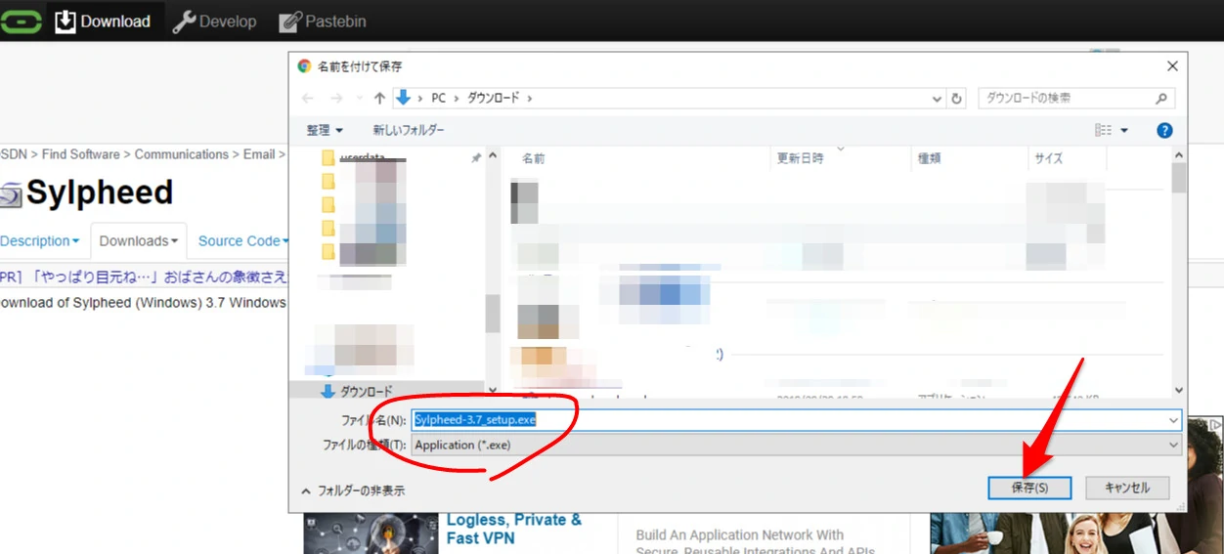Image resolution: width=1224 pixels, height=554 pixels.
Task: Click 新しいフォルダー button
Action: pyautogui.click(x=408, y=130)
